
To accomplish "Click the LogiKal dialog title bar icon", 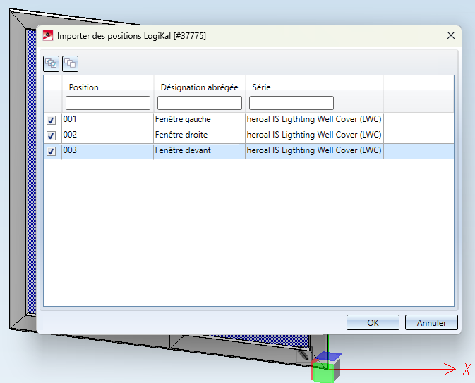I will [x=48, y=36].
